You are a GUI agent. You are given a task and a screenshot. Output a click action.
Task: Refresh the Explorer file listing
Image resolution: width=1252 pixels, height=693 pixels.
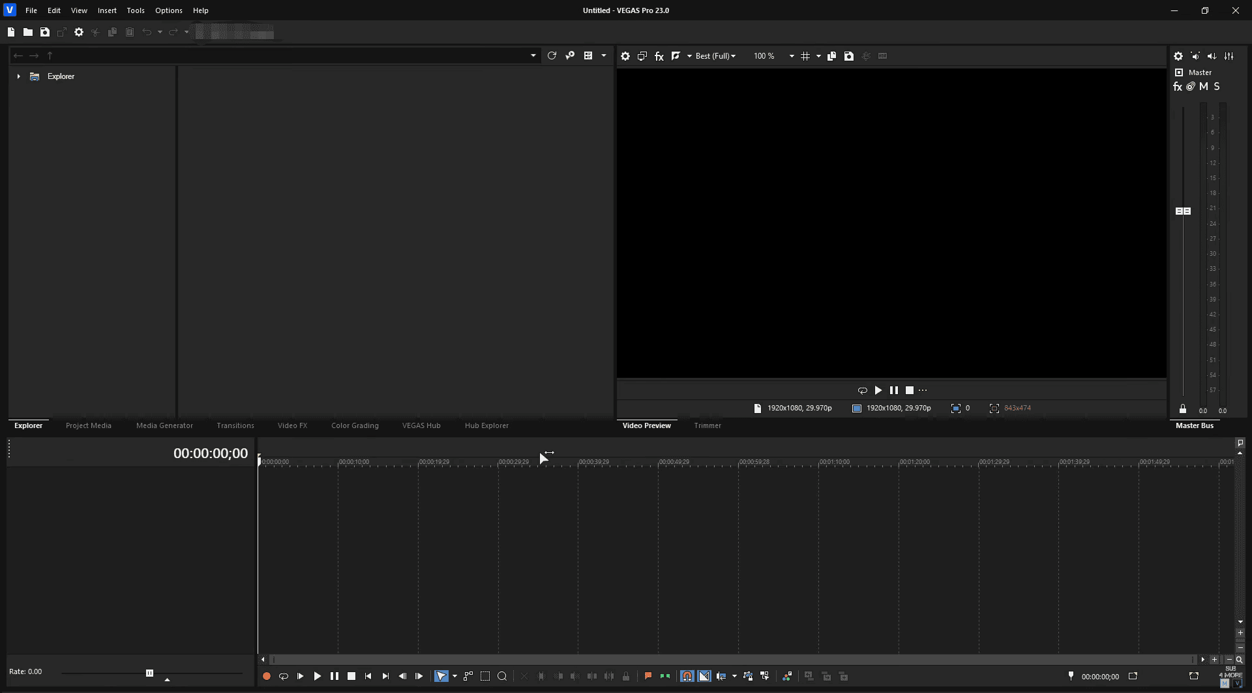click(x=552, y=56)
